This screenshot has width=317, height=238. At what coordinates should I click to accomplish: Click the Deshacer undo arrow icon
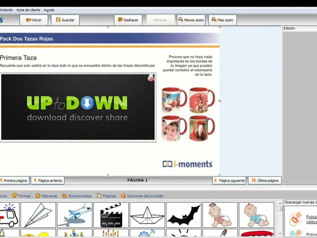(x=120, y=19)
